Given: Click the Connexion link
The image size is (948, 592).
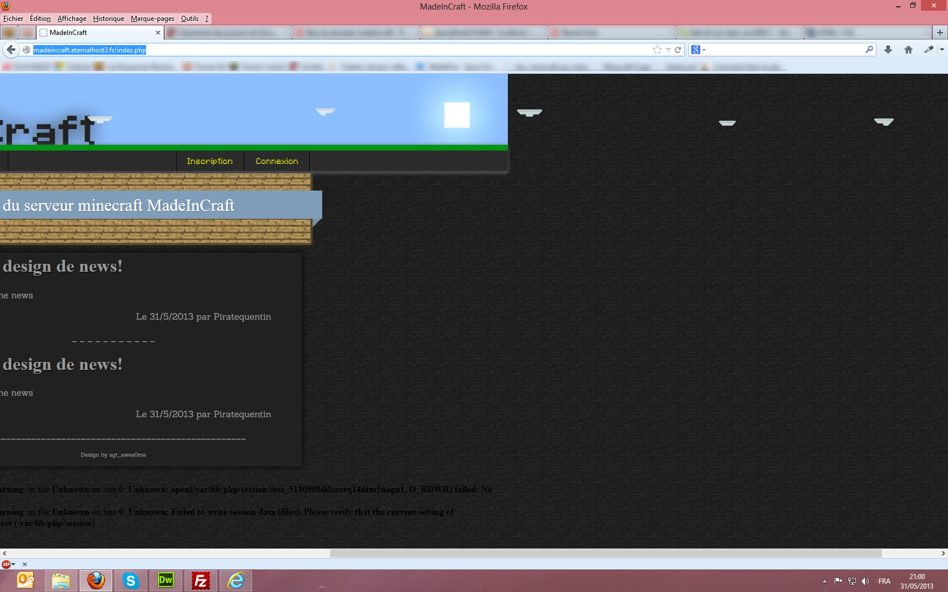Looking at the screenshot, I should click(276, 161).
